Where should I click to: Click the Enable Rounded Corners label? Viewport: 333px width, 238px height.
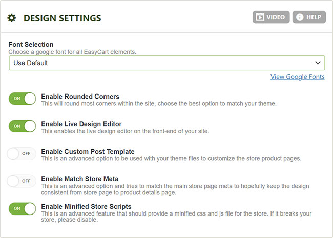pos(80,97)
